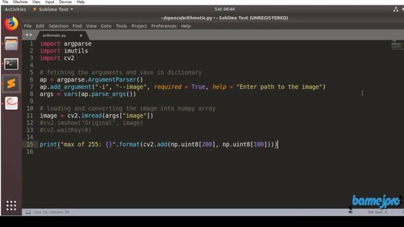Open the clock calendar Sat 08:44
The height and width of the screenshot is (227, 404).
225,9
